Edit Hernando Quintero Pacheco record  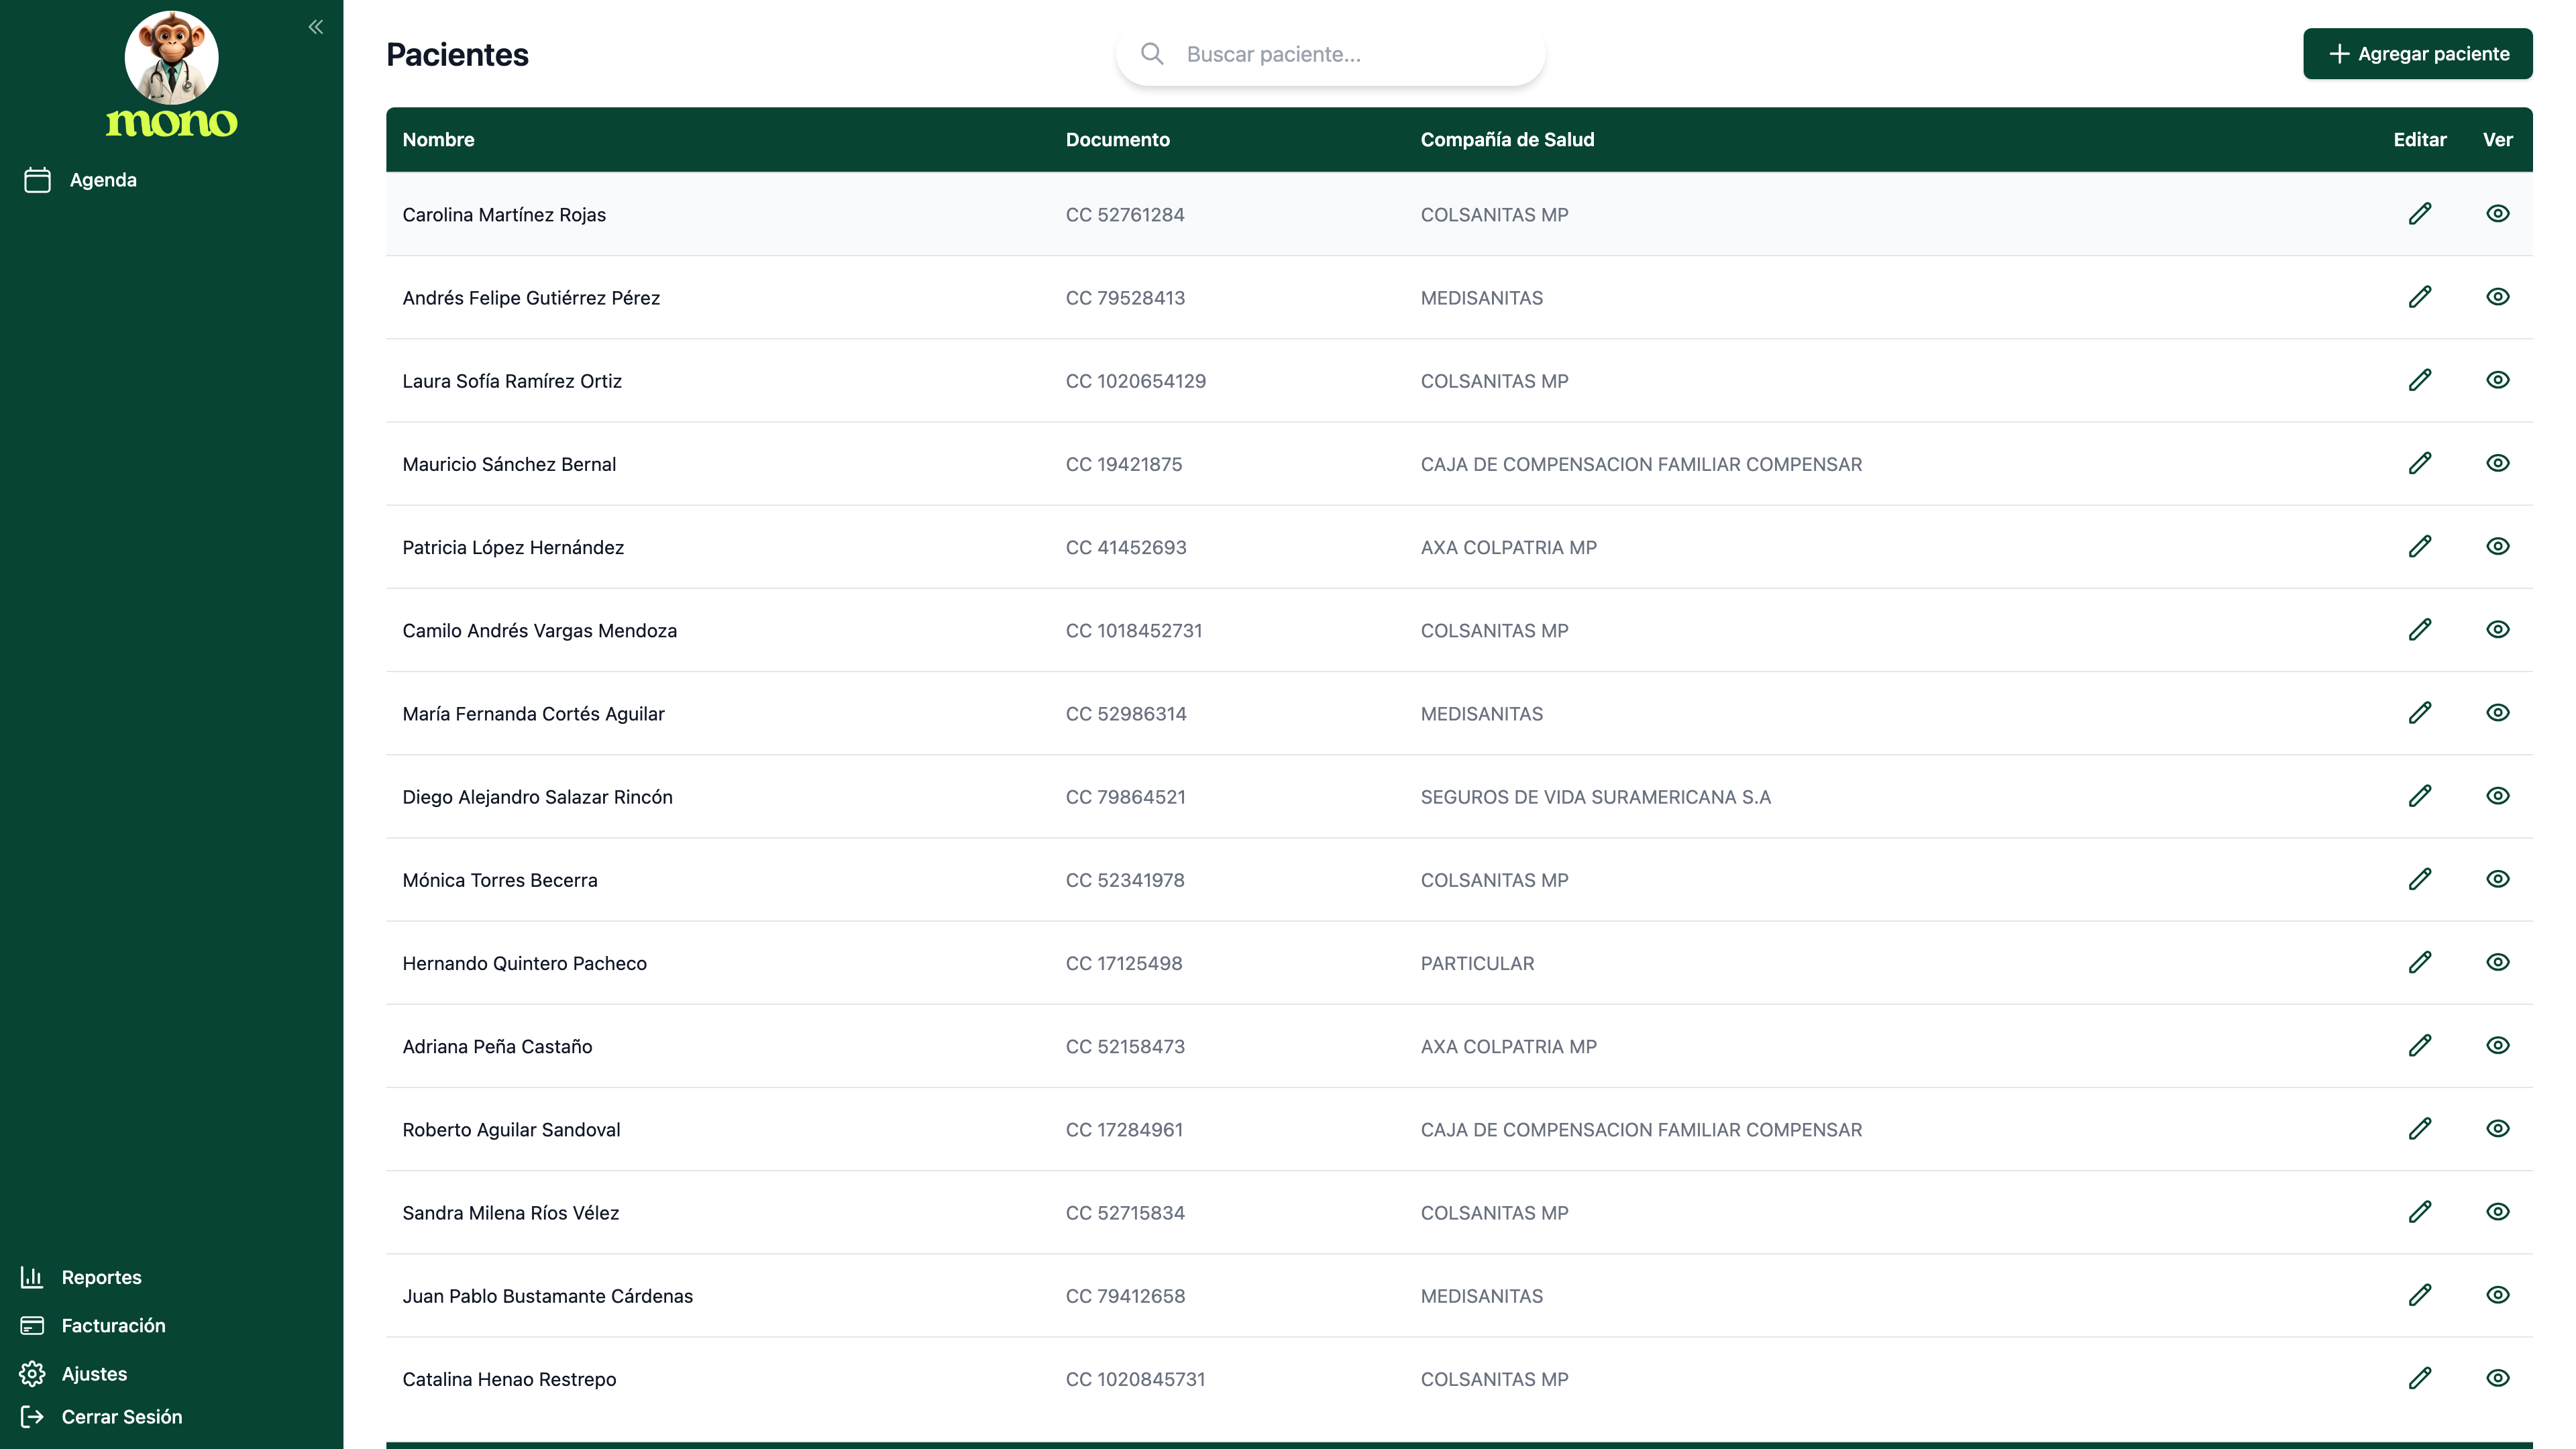click(x=2419, y=962)
